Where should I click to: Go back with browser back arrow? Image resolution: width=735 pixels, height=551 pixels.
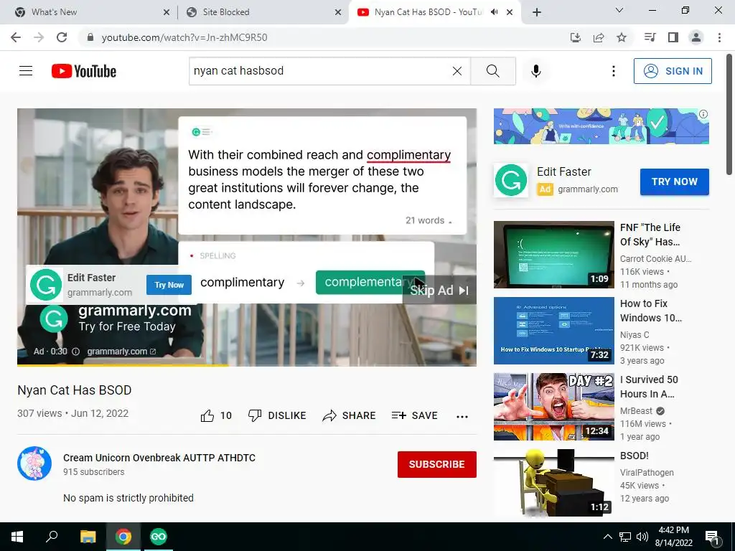(x=16, y=37)
